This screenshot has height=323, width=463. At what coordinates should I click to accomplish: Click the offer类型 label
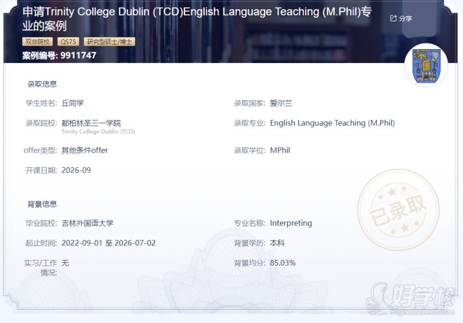click(x=40, y=151)
